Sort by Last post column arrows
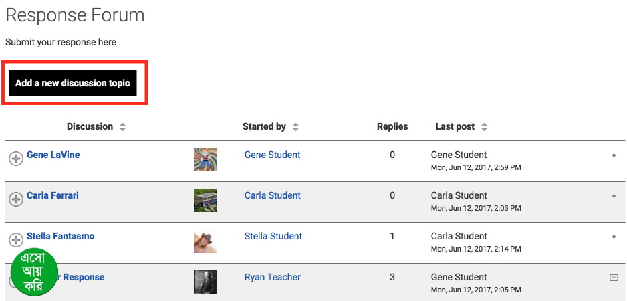 click(x=484, y=127)
